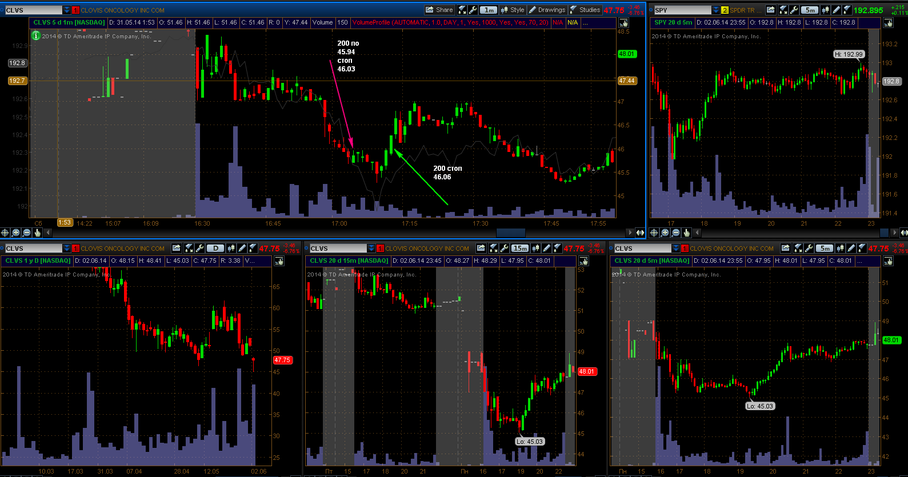The image size is (908, 477).
Task: Open settings wrench on CLVS 15m chart
Action: (504, 248)
